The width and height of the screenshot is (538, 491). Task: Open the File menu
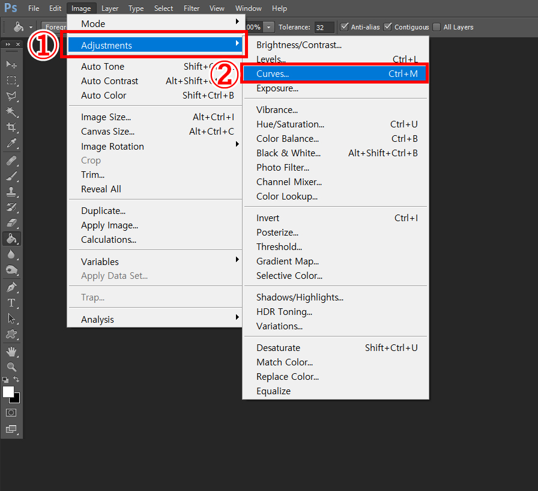click(34, 8)
